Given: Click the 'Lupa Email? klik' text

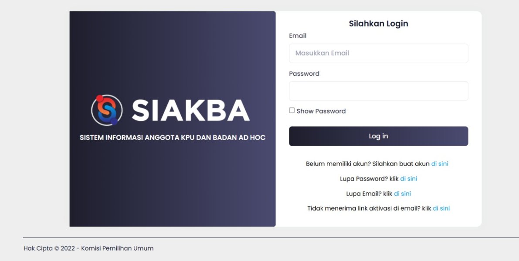Looking at the screenshot, I should pos(369,194).
